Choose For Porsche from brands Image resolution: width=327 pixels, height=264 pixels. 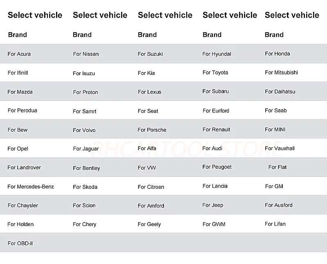click(x=152, y=130)
